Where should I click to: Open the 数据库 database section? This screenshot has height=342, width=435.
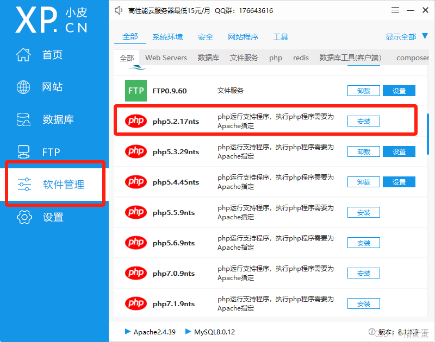(x=45, y=119)
